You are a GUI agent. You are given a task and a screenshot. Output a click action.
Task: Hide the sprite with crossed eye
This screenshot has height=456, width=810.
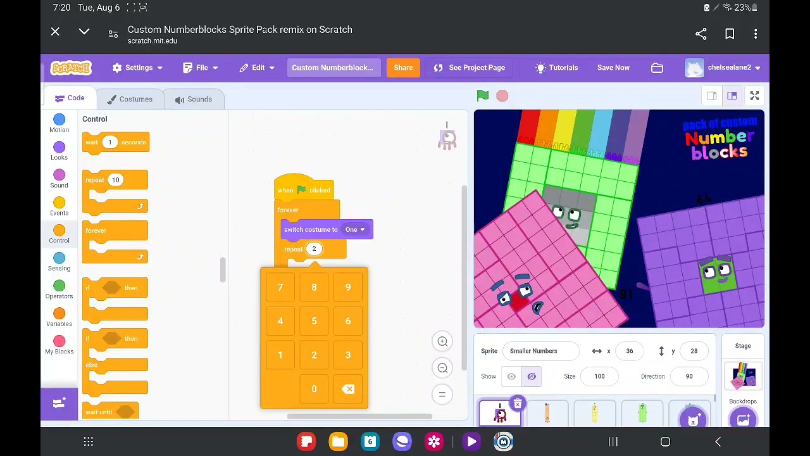(x=532, y=376)
